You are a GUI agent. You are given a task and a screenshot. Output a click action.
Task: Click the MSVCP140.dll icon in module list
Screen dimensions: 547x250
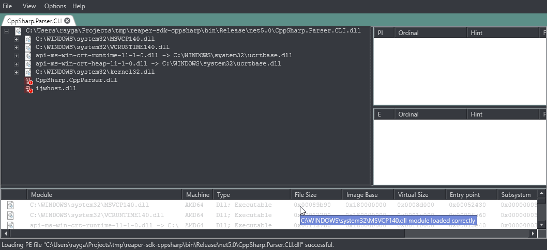pos(10,205)
